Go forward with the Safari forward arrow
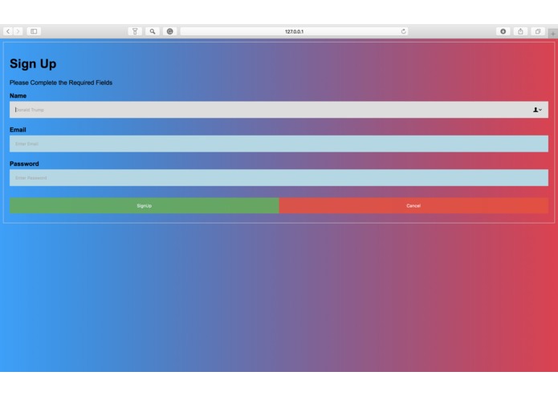This screenshot has width=558, height=396. point(18,31)
